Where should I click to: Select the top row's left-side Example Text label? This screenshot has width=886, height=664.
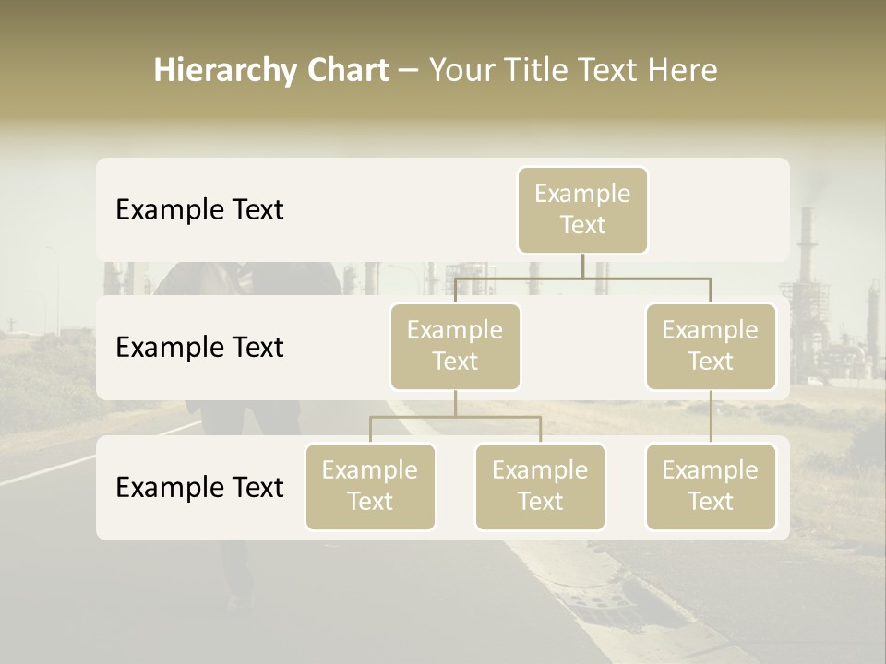[x=199, y=210]
